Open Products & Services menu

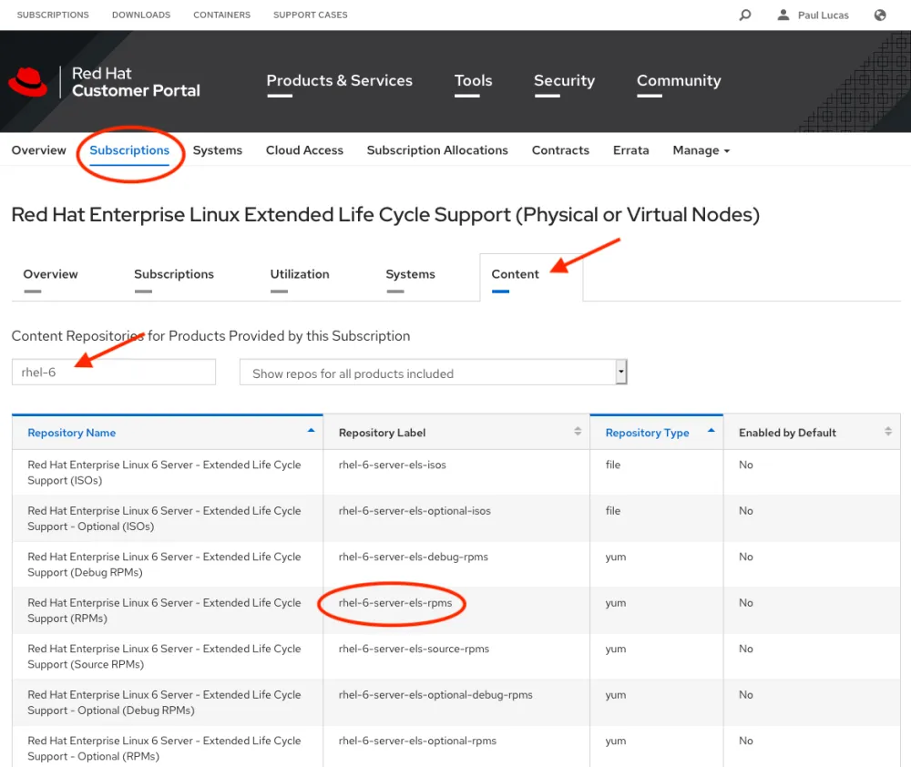tap(339, 81)
